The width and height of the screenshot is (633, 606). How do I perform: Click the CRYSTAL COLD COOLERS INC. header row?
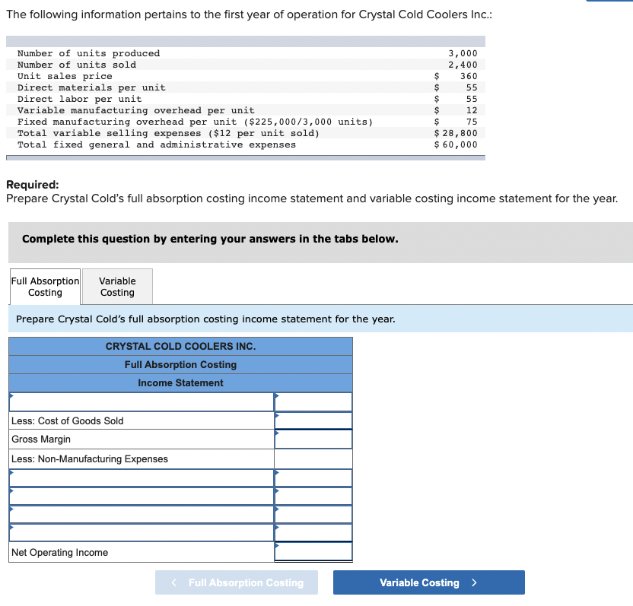[x=180, y=346]
